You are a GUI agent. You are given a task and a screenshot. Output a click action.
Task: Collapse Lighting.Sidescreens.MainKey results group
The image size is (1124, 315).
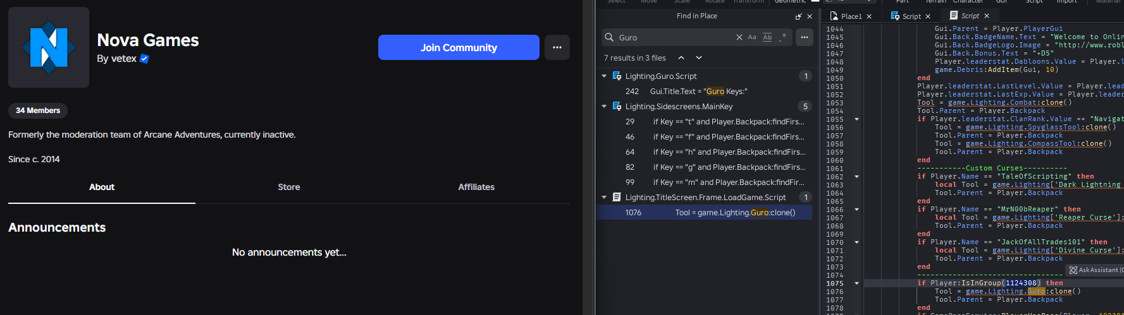point(604,107)
